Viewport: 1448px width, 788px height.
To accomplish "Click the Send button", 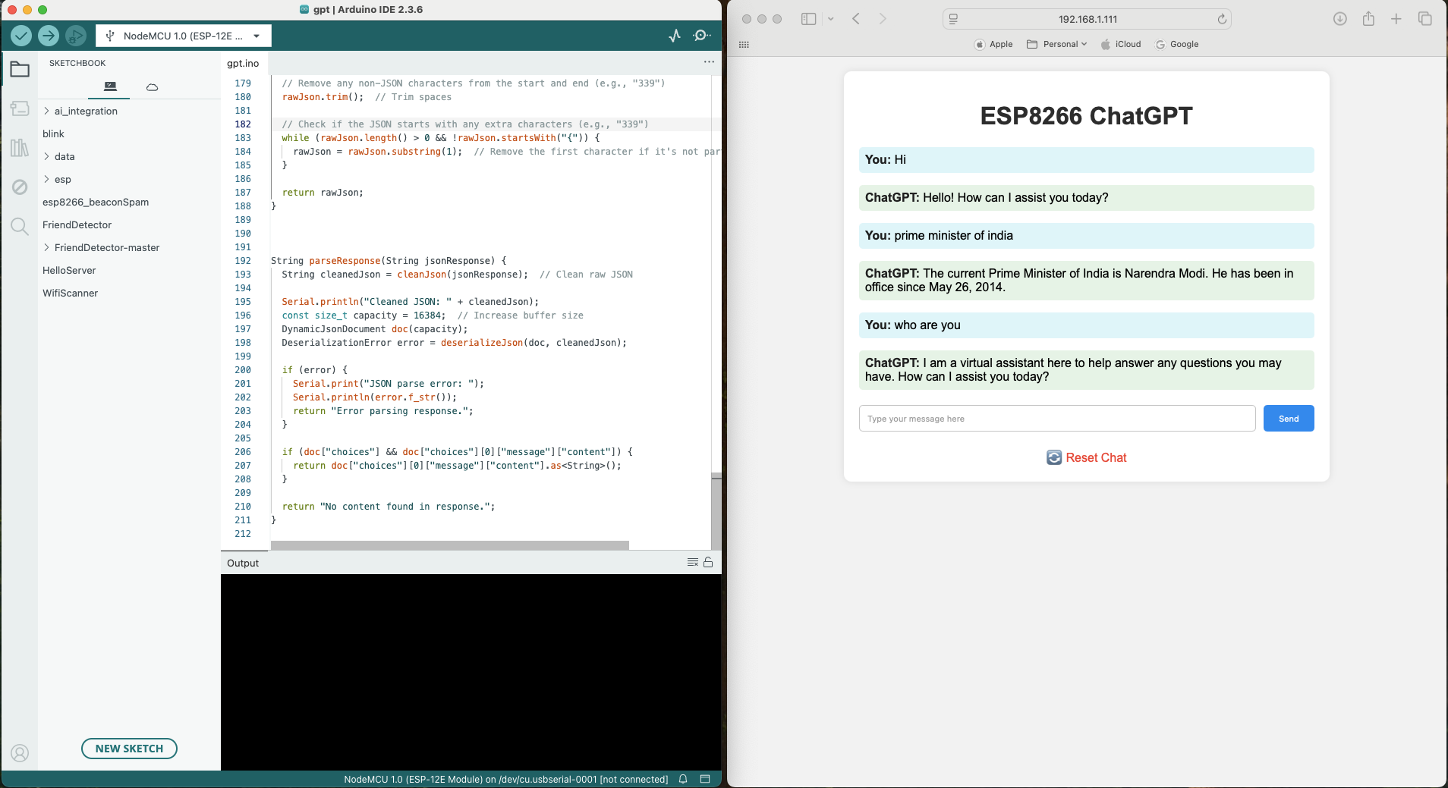I will pyautogui.click(x=1289, y=419).
